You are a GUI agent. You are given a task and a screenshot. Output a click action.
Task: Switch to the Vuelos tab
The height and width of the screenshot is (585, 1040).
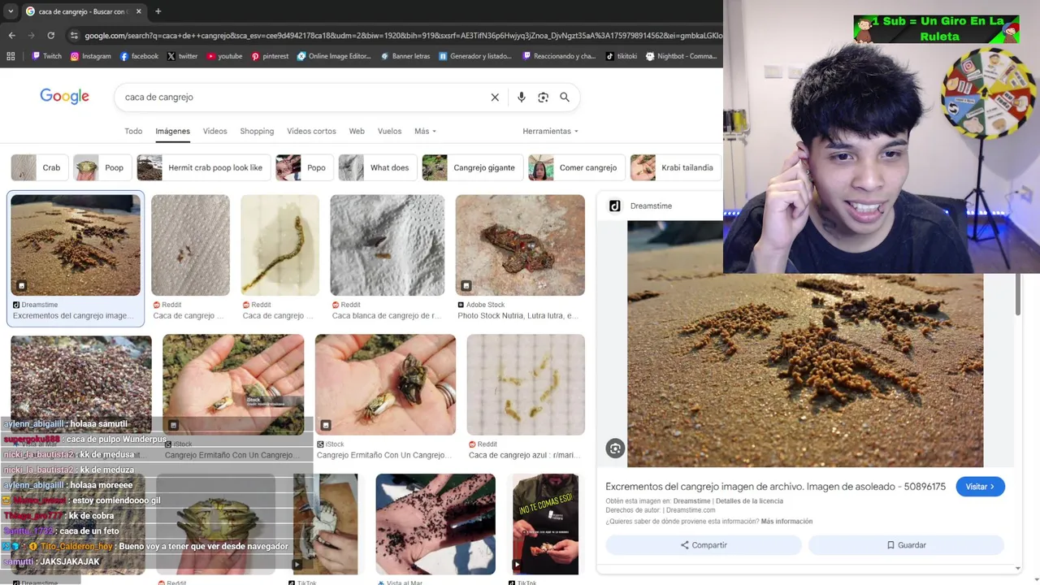(389, 131)
